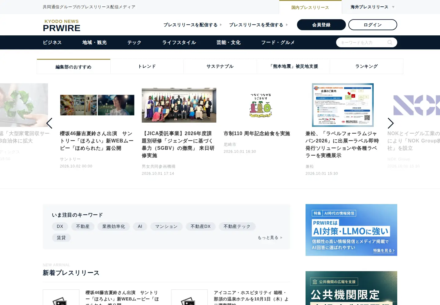Click the search magnifier icon

click(390, 42)
